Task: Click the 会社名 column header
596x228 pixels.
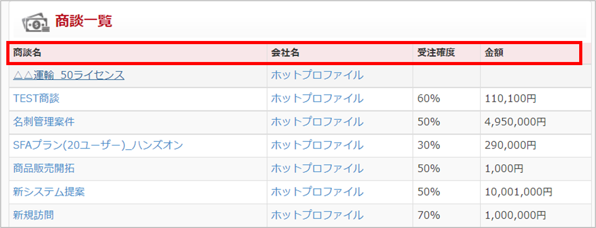Action: coord(285,53)
